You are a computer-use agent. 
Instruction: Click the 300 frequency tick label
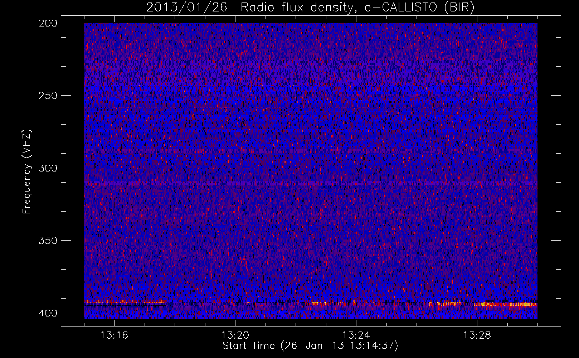48,168
